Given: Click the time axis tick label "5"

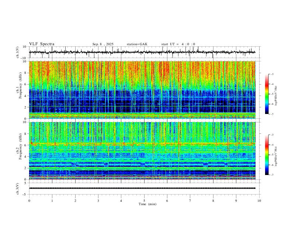Looking at the screenshot, I should click(144, 201).
